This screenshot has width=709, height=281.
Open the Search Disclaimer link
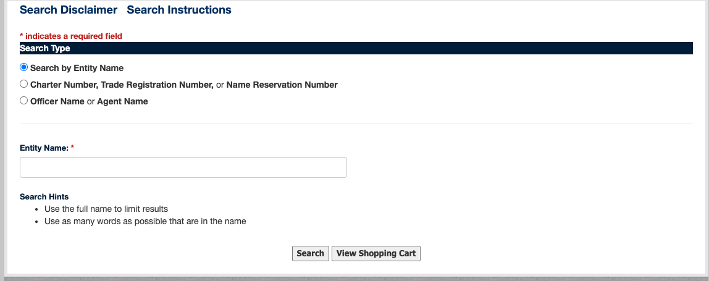[x=69, y=10]
